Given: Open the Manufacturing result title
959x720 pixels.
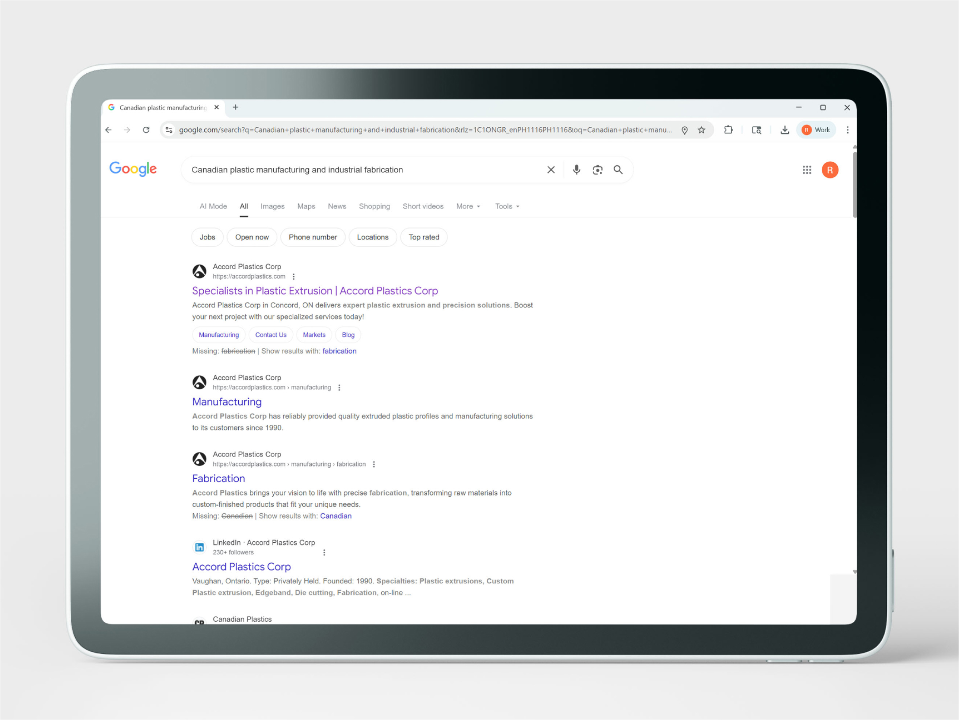Looking at the screenshot, I should 227,402.
